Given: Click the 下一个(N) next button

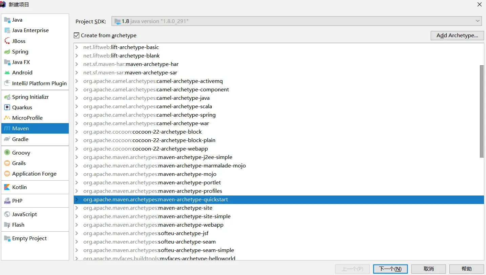Looking at the screenshot, I should click(x=390, y=269).
